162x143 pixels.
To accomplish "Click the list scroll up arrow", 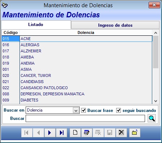I will click(156, 33).
